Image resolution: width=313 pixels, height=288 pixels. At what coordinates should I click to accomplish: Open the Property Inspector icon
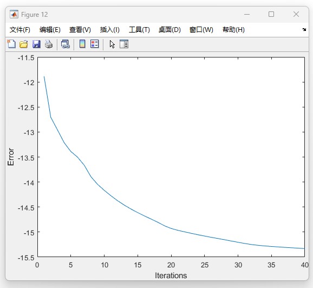(124, 44)
